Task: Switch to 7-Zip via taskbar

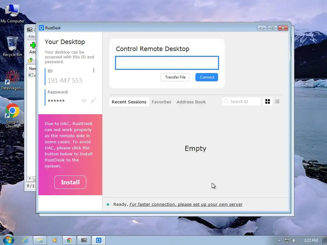Action: (x=84, y=240)
